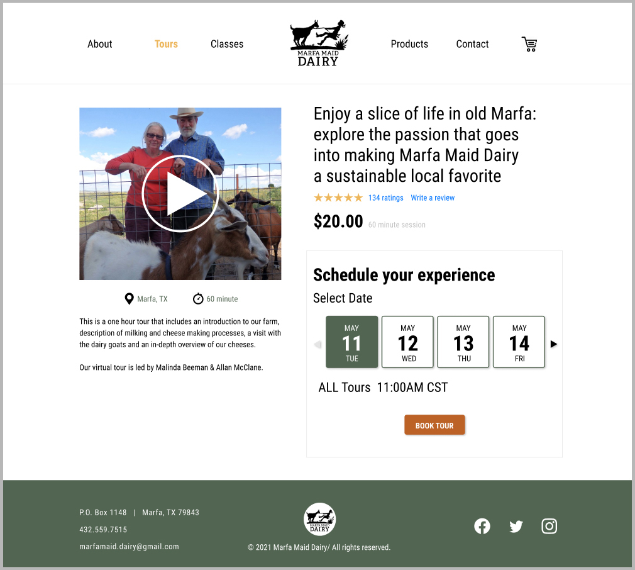
Task: Click the Marfa, TX location pin icon
Action: click(129, 299)
